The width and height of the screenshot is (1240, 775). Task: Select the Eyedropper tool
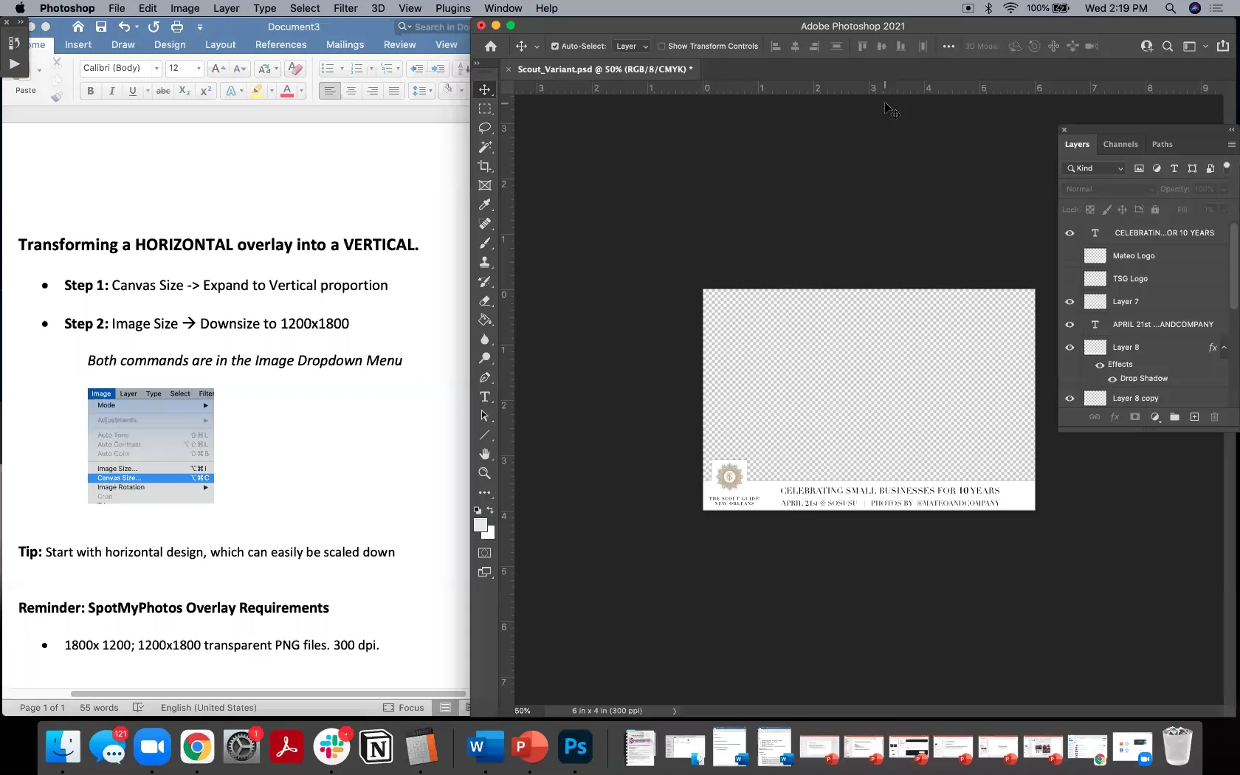pos(485,204)
